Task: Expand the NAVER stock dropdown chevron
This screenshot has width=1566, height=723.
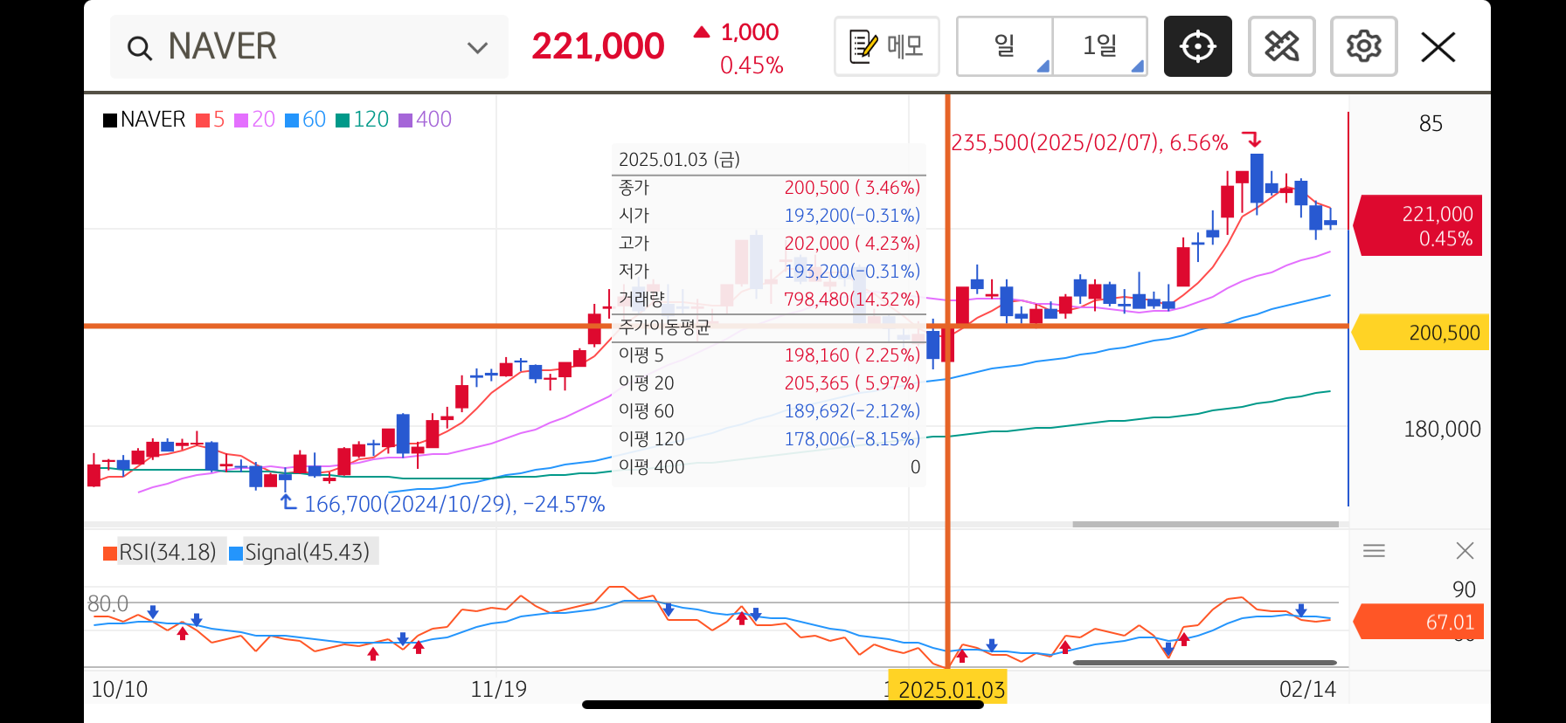Action: pos(477,47)
